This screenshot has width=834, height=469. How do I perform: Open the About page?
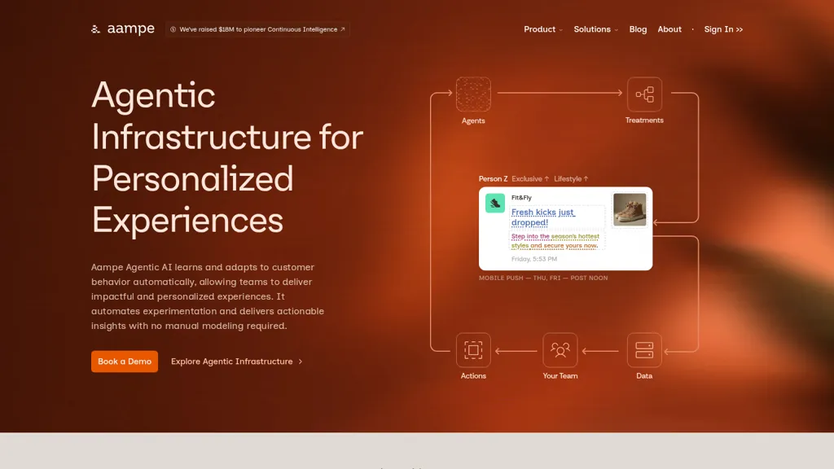669,29
